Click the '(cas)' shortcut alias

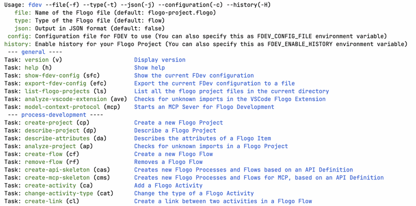click(x=101, y=170)
